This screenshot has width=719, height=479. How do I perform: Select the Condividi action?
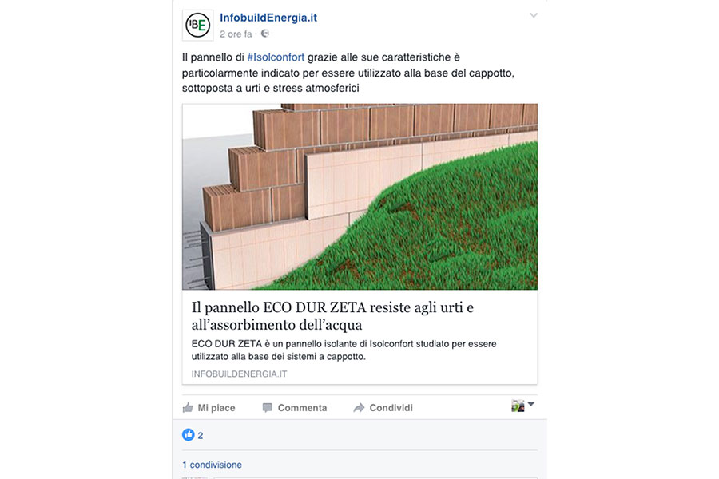(x=383, y=407)
